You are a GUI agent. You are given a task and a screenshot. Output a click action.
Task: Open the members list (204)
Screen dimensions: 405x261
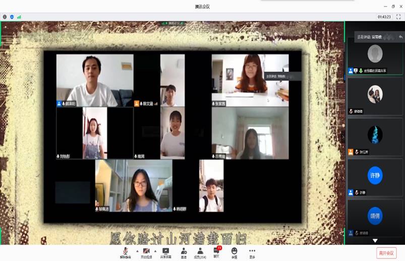pos(200,251)
